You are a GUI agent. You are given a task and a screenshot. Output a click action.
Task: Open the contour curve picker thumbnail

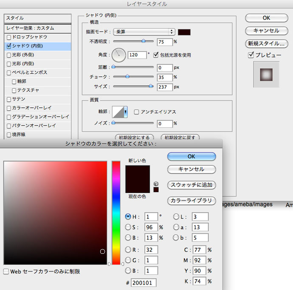click(118, 112)
